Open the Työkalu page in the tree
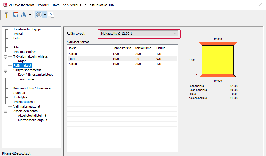Image resolution: width=266 pixels, height=156 pixels. click(19, 34)
